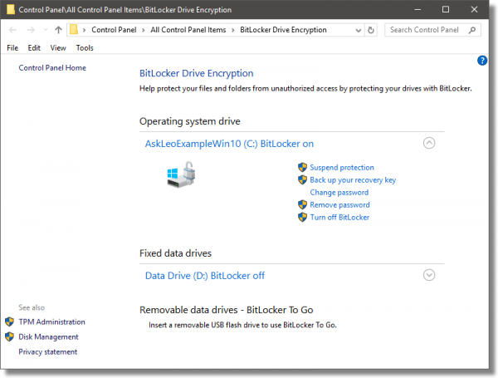The height and width of the screenshot is (378, 498).
Task: Click the Up one level arrow
Action: click(58, 30)
